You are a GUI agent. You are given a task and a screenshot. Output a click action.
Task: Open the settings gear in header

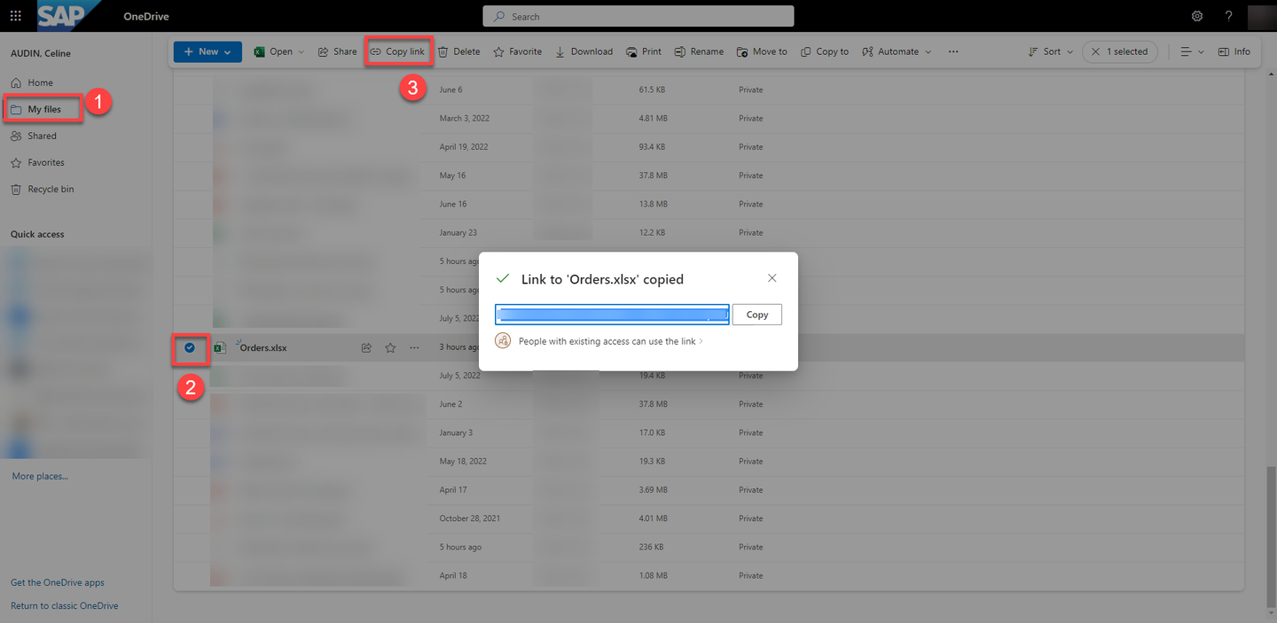pos(1197,16)
